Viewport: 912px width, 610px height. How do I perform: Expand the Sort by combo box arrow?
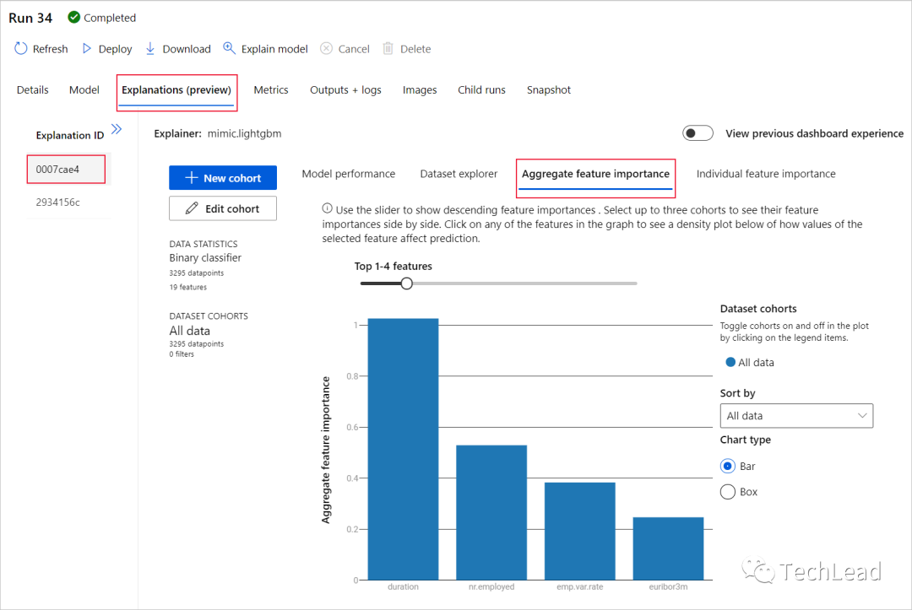[x=863, y=415]
